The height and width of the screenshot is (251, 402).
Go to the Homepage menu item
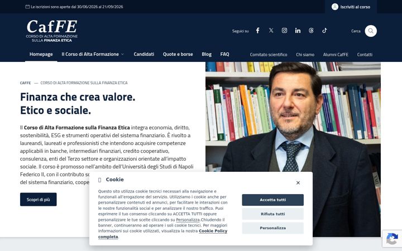click(x=41, y=54)
